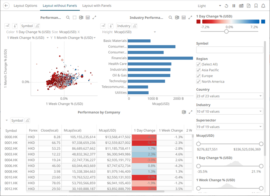The height and width of the screenshot is (196, 270).
Task: Uncheck the Europe region checkbox
Action: tap(199, 76)
